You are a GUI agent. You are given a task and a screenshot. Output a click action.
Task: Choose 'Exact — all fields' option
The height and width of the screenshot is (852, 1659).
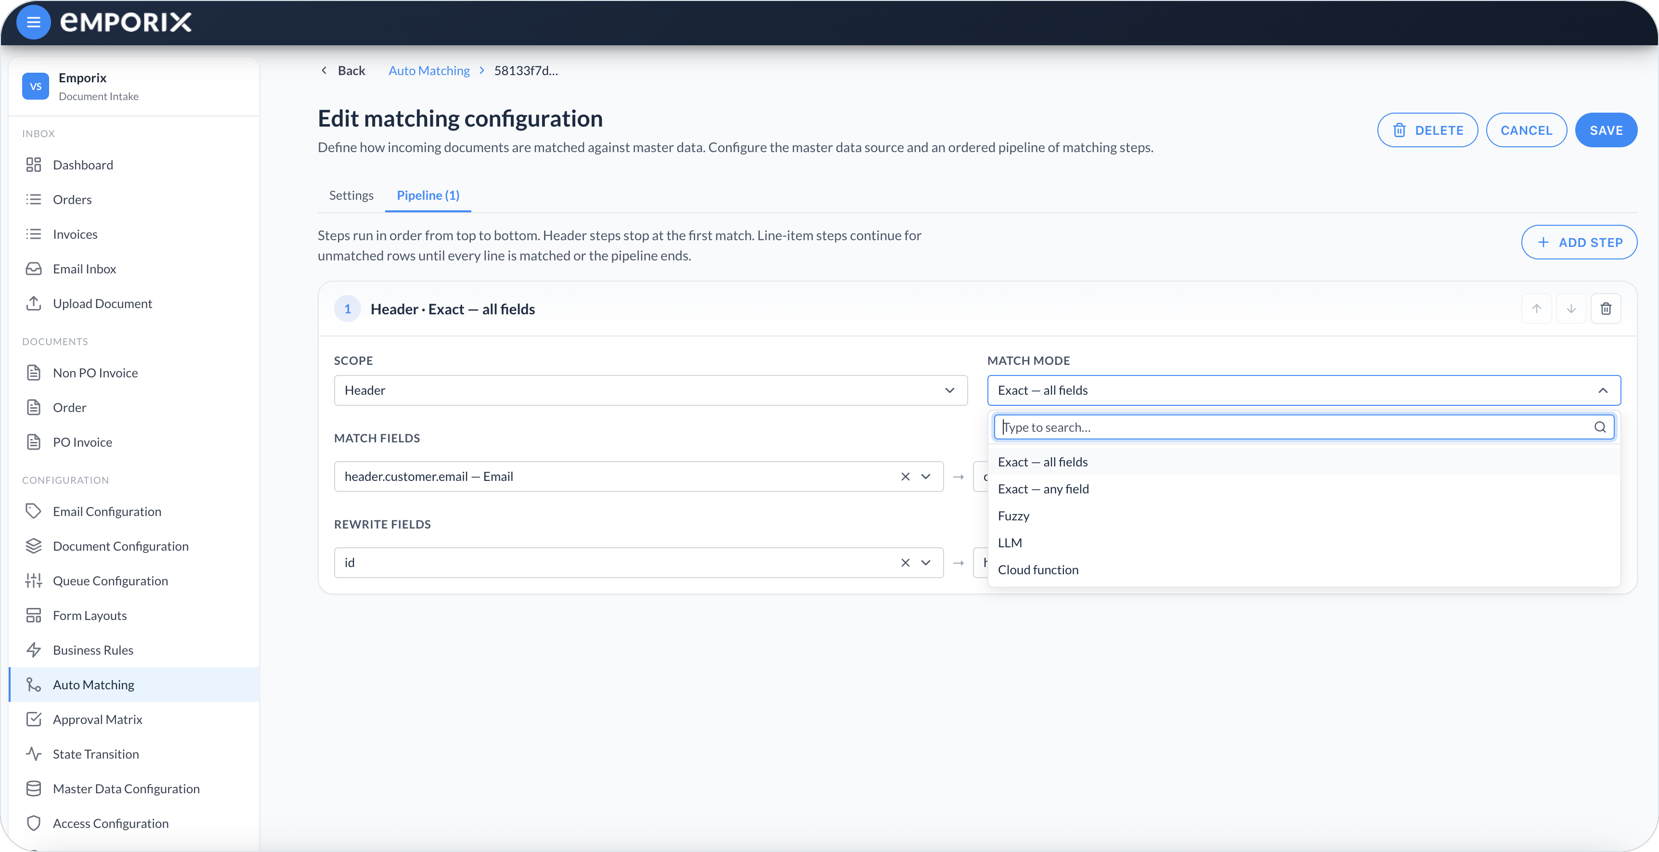(1304, 462)
